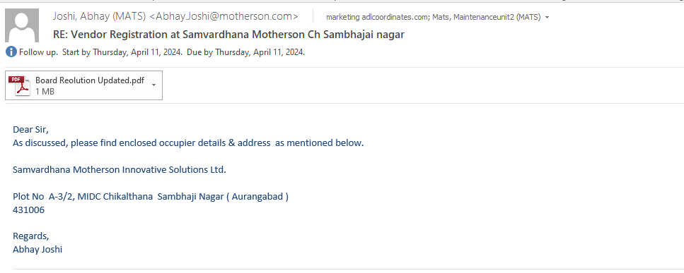Open the red PDF attachment icon

(x=19, y=85)
